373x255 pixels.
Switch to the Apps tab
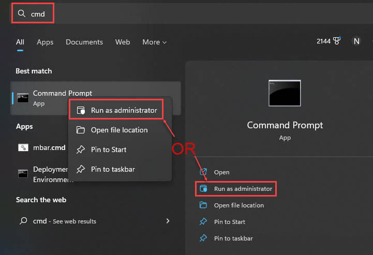(45, 42)
